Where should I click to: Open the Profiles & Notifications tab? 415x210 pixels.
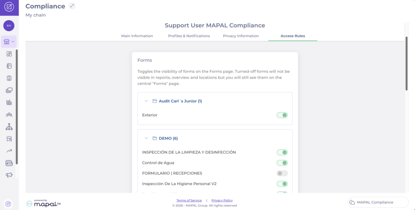189,36
